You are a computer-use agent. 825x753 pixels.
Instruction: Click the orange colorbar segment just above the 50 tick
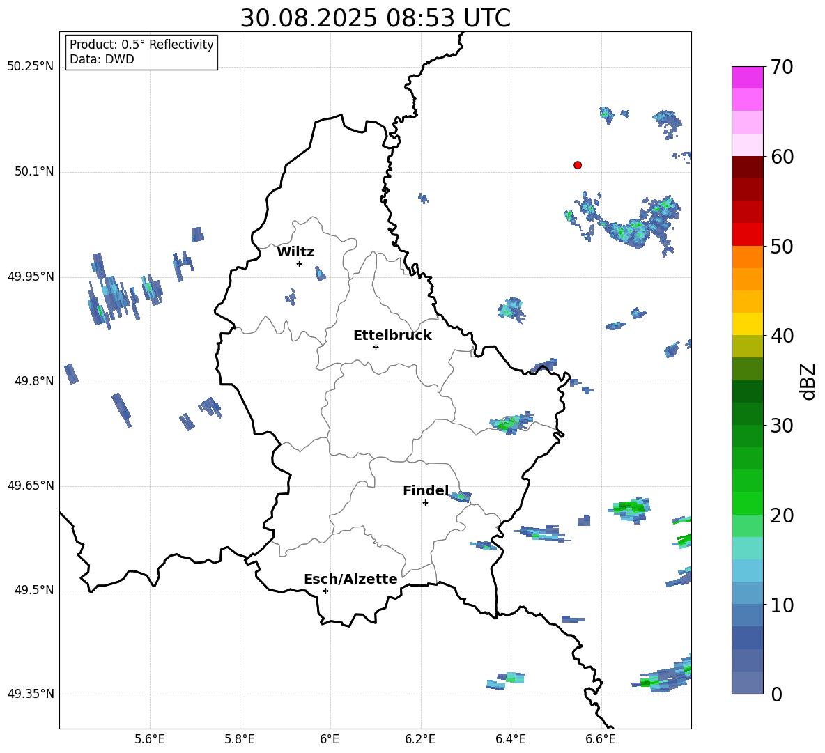pos(747,256)
